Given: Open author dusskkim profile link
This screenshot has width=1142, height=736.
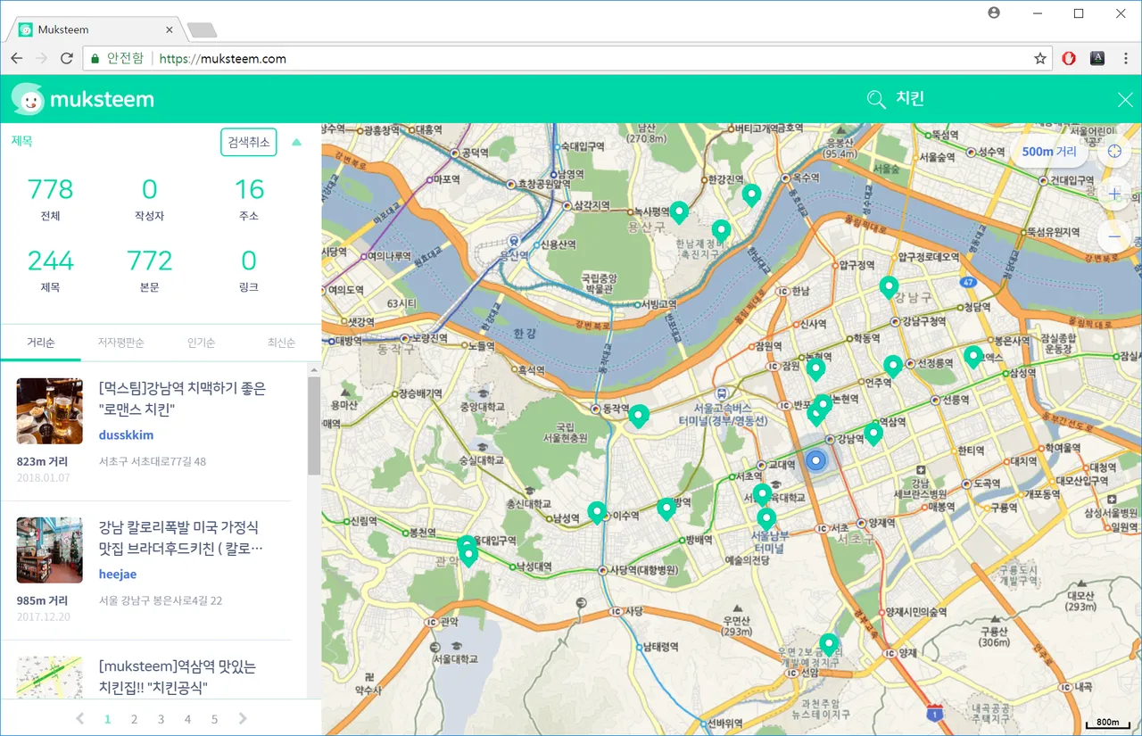Looking at the screenshot, I should click(x=126, y=435).
